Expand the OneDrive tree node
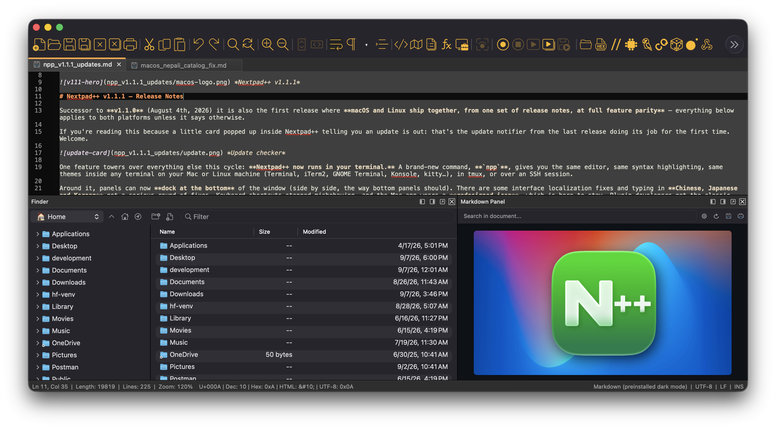The height and width of the screenshot is (429, 776). tap(38, 343)
